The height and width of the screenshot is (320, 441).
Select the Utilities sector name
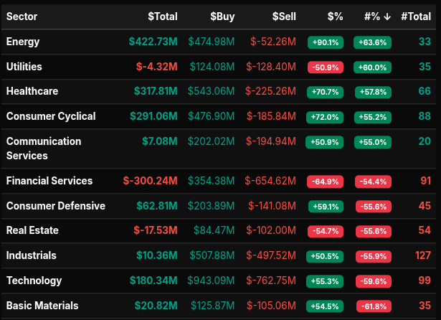(24, 67)
